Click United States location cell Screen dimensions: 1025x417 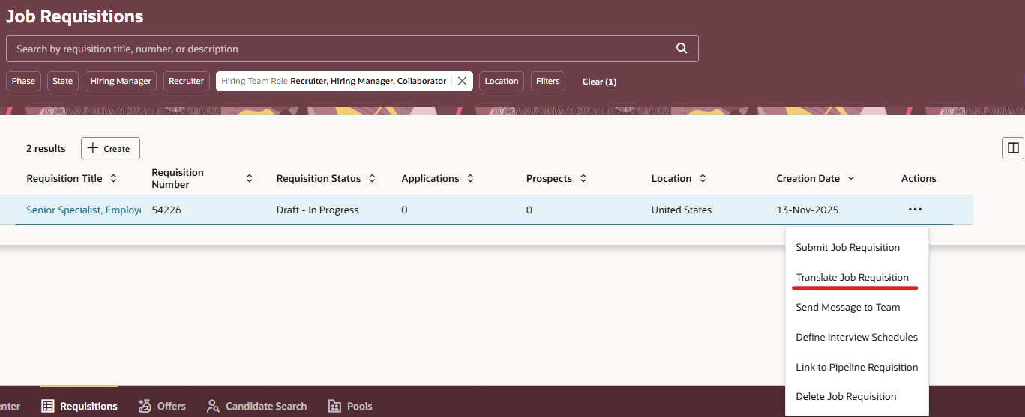(x=682, y=210)
